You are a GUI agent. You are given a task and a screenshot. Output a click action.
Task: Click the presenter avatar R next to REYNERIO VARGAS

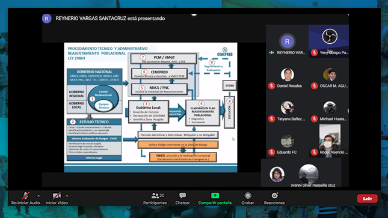click(46, 19)
